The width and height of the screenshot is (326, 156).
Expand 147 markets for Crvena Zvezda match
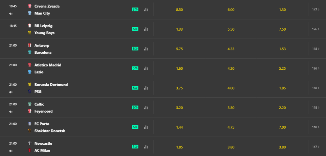pyautogui.click(x=315, y=9)
